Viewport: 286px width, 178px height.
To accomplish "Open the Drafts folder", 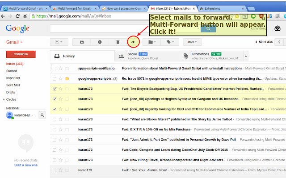I will (x=10, y=92).
